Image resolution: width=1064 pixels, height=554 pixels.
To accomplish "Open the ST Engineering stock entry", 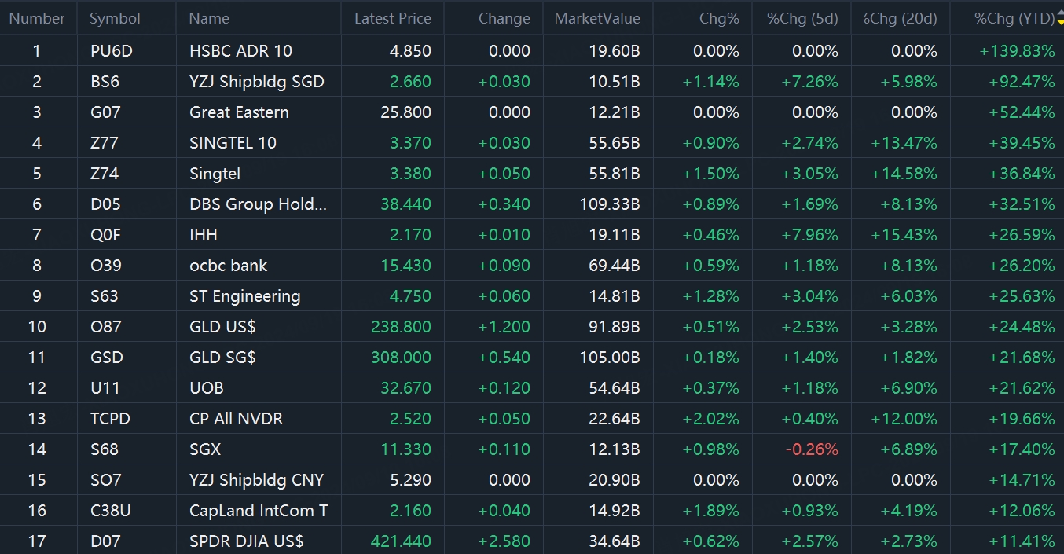I will pos(244,296).
